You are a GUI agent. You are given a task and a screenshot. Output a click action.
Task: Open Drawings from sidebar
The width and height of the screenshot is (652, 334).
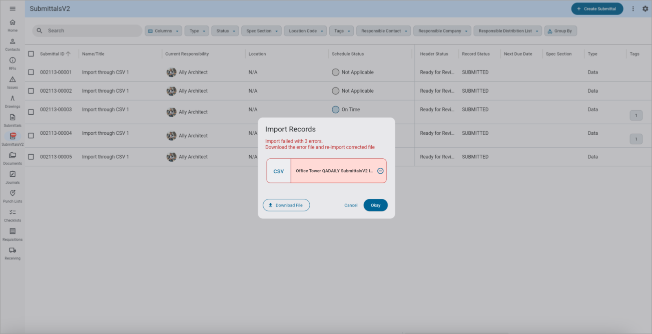click(13, 102)
